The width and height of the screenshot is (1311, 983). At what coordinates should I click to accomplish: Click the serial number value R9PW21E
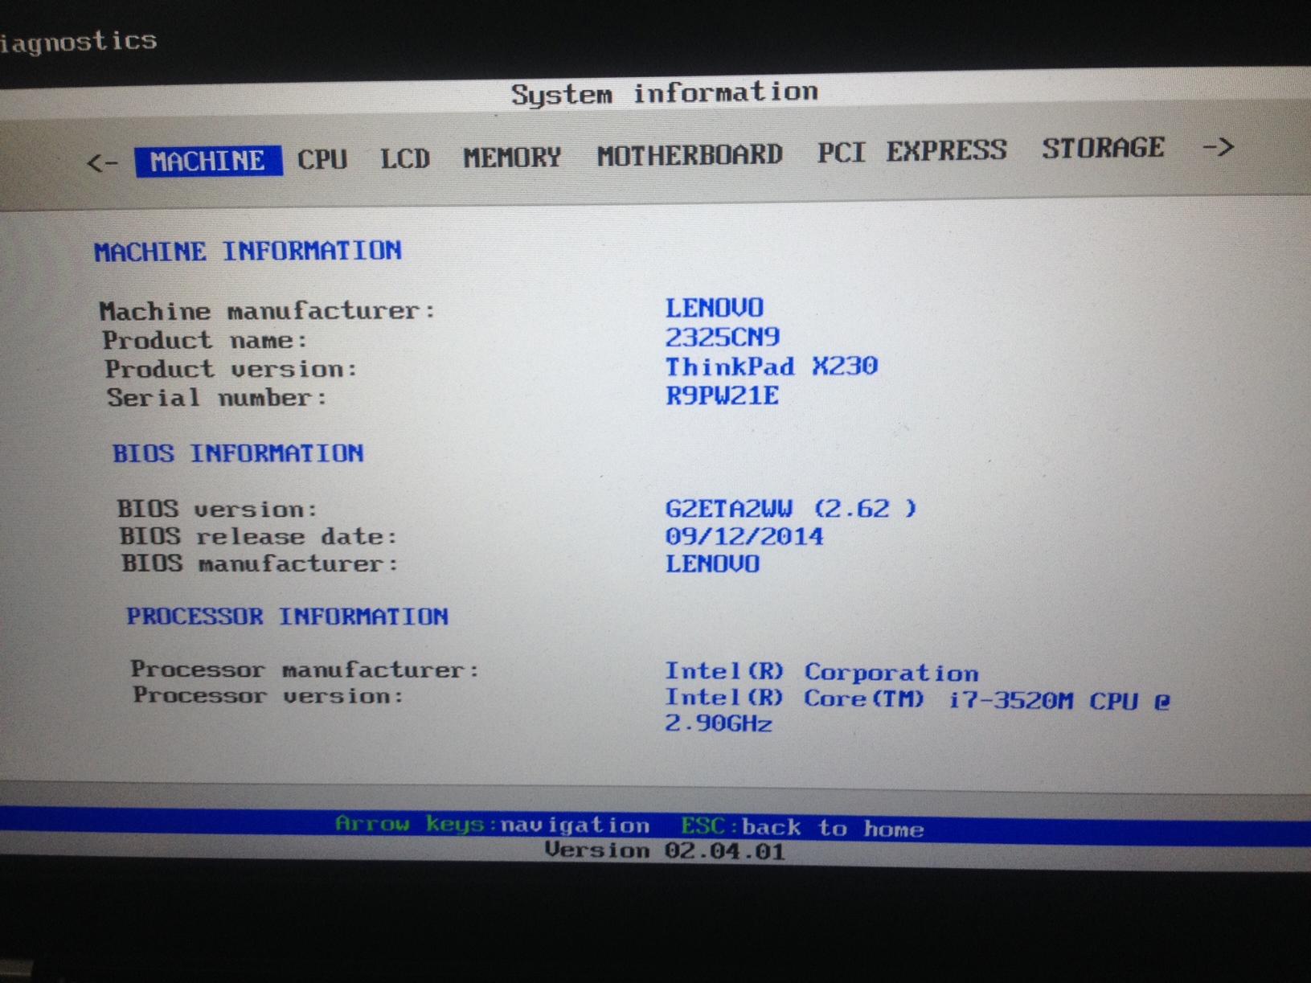(722, 395)
